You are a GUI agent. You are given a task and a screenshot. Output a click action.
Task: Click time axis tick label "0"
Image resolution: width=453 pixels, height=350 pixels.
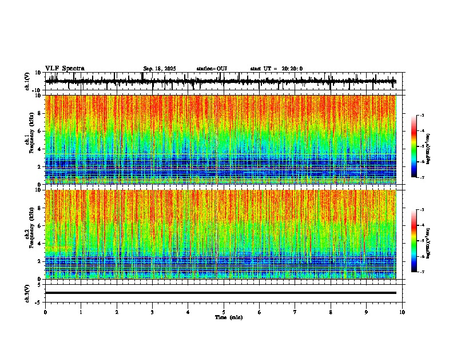pos(45,312)
